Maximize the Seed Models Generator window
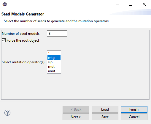 pyautogui.click(x=131, y=4)
